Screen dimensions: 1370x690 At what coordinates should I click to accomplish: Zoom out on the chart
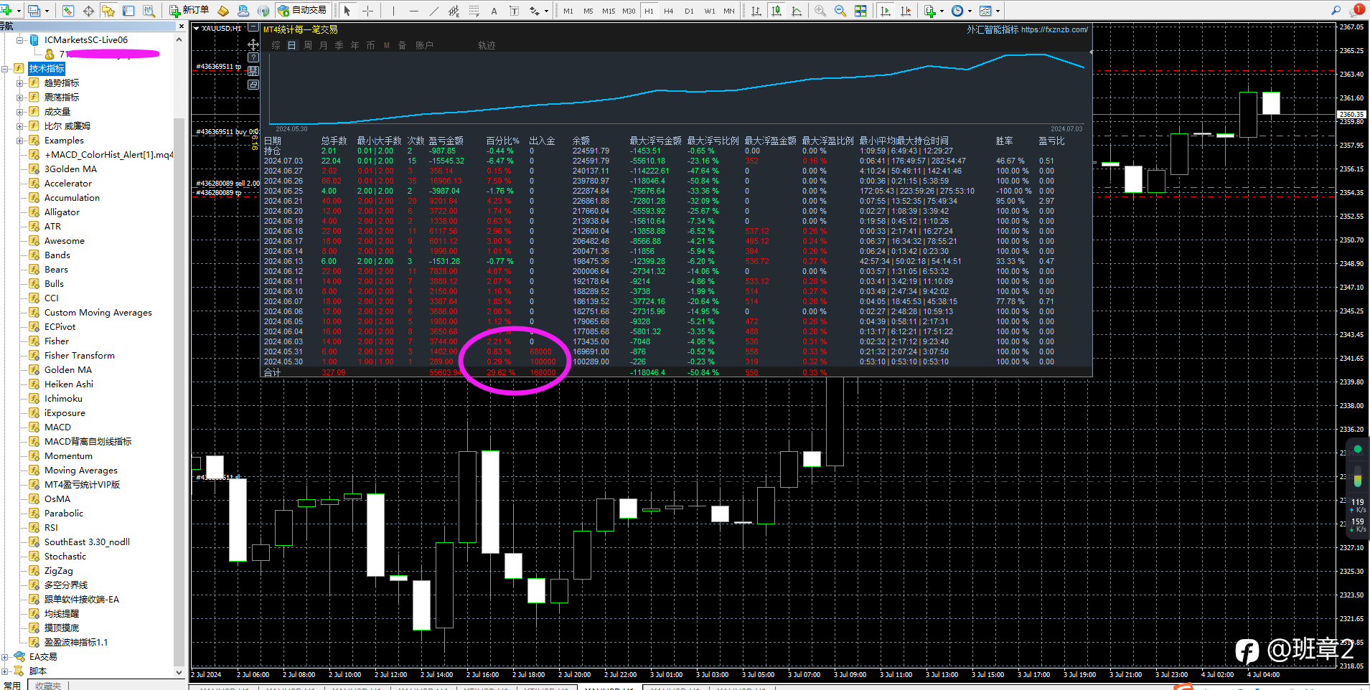click(x=840, y=11)
